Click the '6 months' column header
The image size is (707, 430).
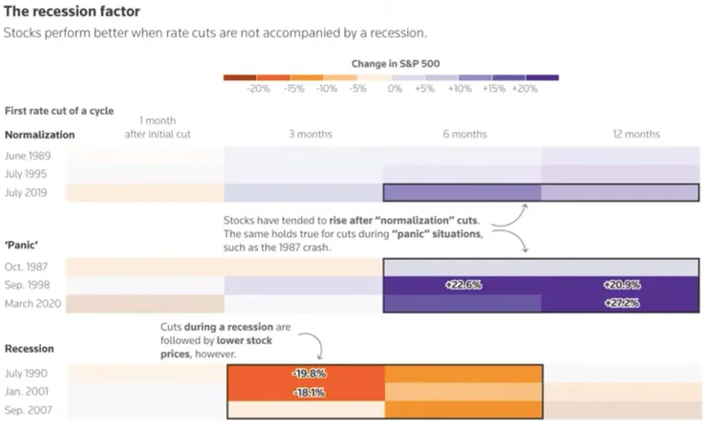coord(466,135)
